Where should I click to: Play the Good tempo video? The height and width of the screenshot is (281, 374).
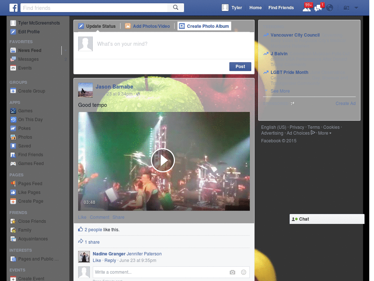(163, 160)
